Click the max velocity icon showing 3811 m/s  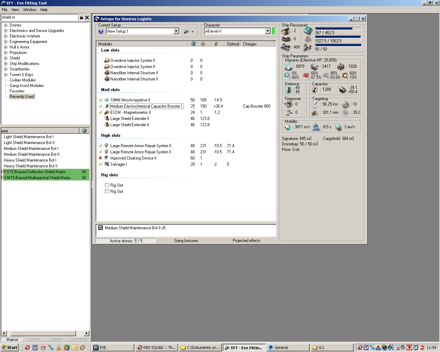tap(288, 127)
